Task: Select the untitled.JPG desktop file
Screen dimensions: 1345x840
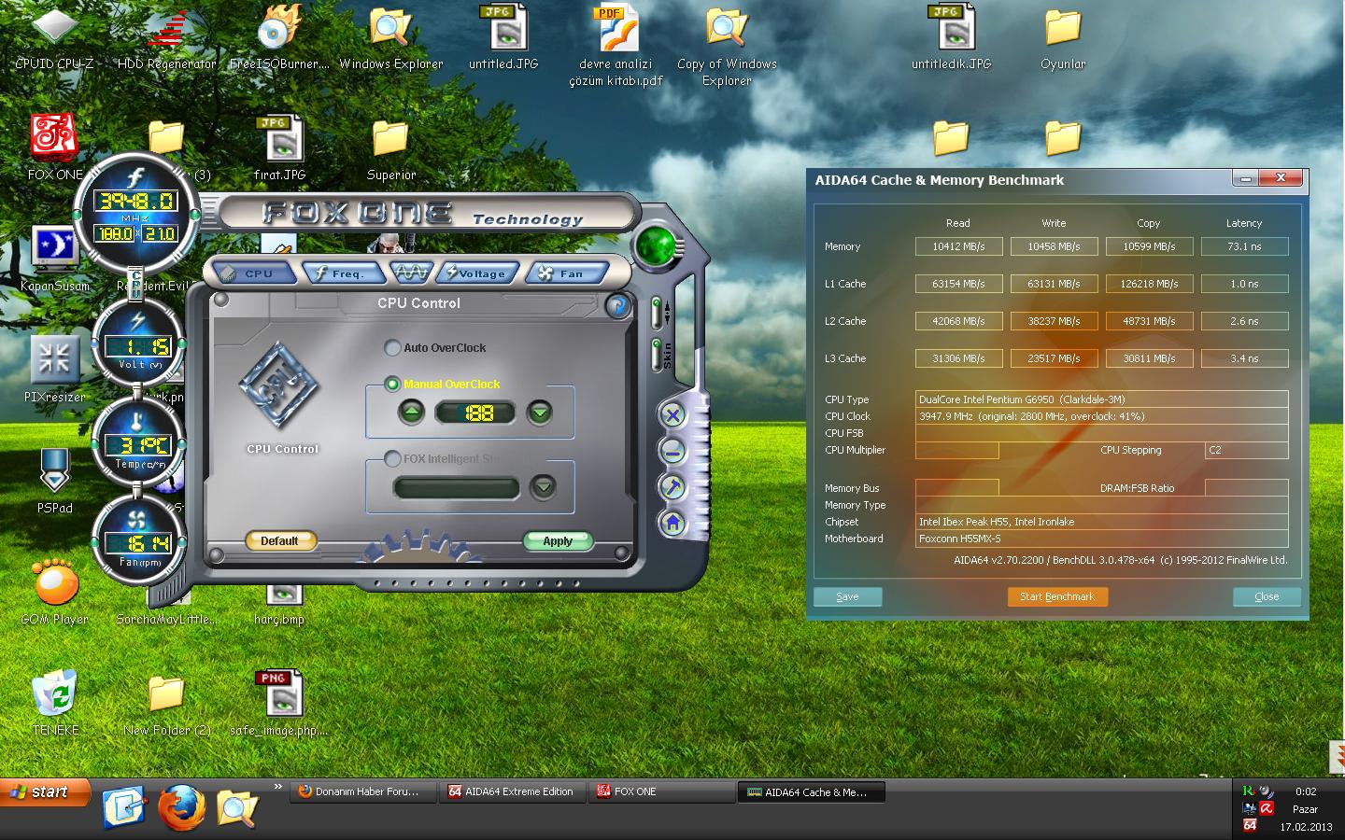Action: 503,37
